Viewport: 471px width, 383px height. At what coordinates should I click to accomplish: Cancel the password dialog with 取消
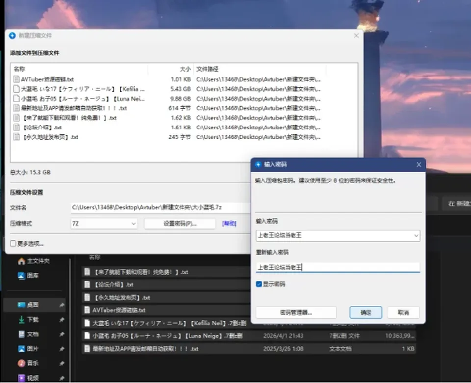pos(403,312)
